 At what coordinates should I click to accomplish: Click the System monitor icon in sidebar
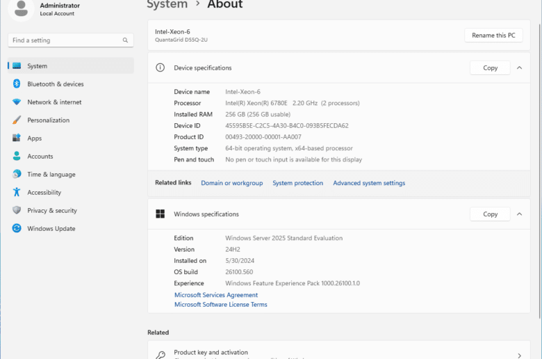tap(17, 66)
